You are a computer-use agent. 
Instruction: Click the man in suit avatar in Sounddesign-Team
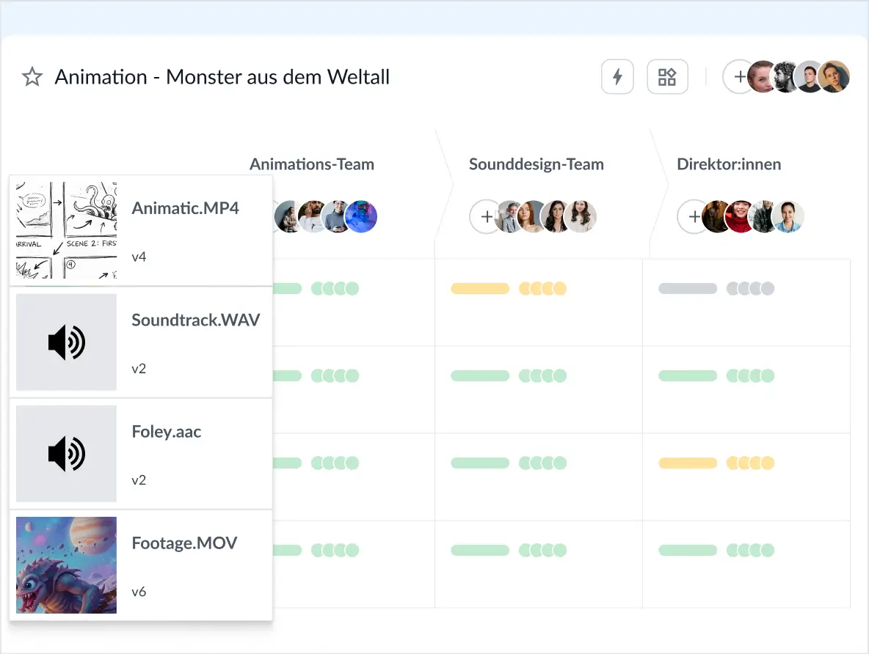pyautogui.click(x=509, y=216)
